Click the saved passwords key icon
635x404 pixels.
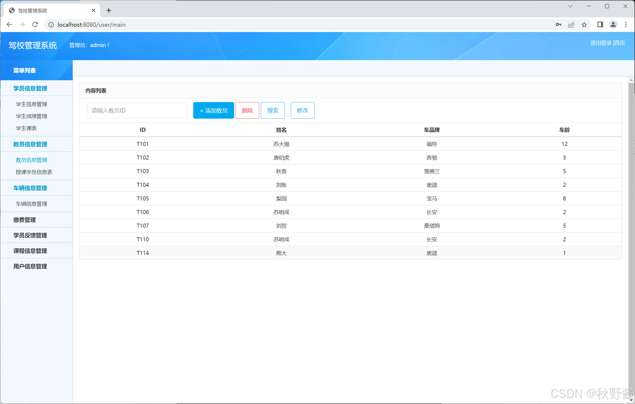pos(558,25)
